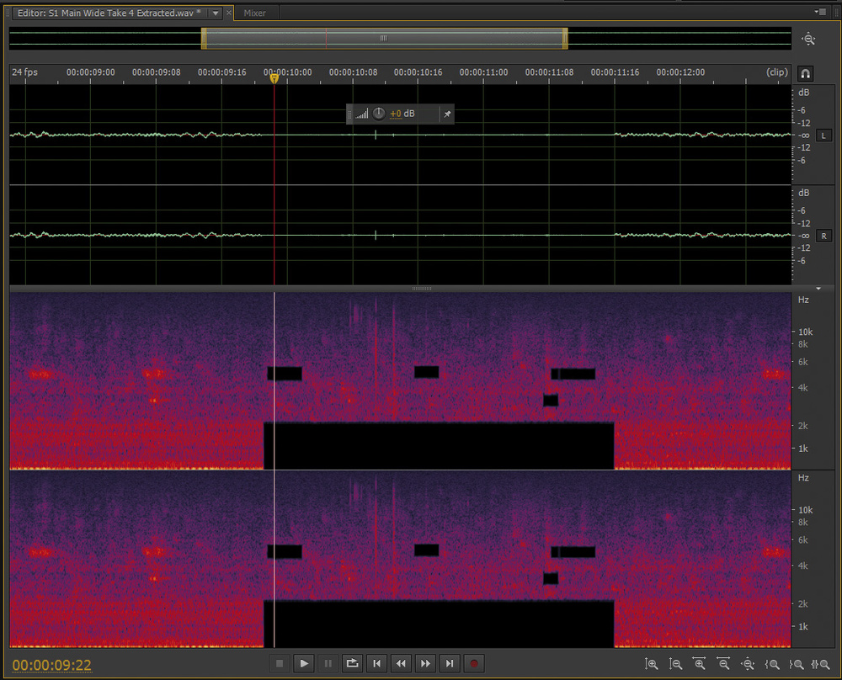The image size is (842, 680).
Task: Open the panel options menu at top right
Action: pos(821,12)
